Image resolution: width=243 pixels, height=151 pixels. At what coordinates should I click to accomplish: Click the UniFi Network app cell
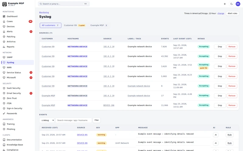click(x=122, y=143)
